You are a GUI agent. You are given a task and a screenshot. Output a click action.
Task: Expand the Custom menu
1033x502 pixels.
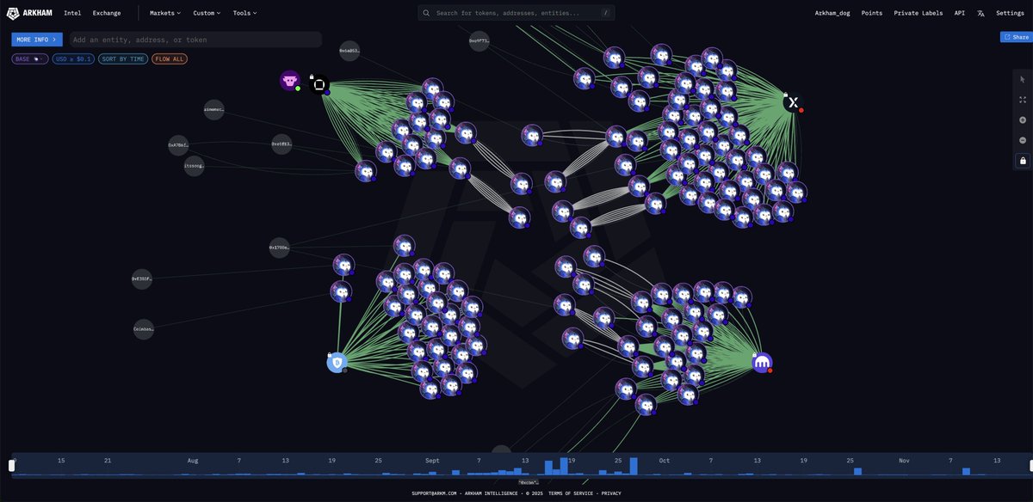click(x=207, y=13)
